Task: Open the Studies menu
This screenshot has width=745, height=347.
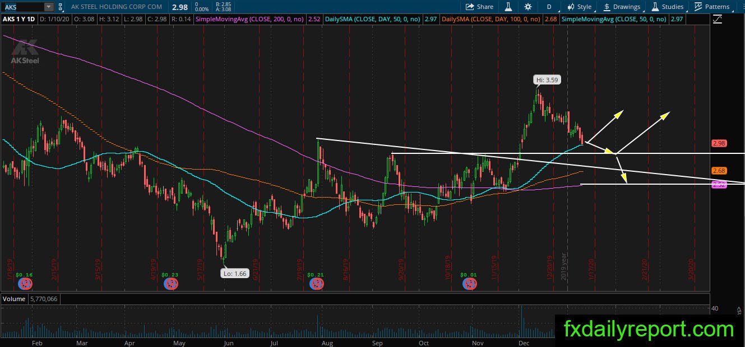Action: coord(668,7)
